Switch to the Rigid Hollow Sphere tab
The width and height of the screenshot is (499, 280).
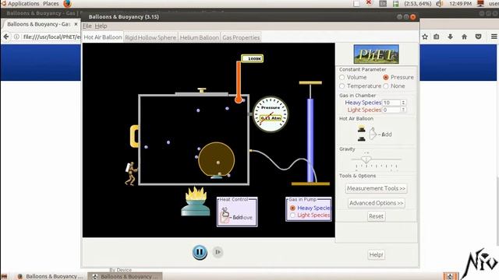(150, 37)
